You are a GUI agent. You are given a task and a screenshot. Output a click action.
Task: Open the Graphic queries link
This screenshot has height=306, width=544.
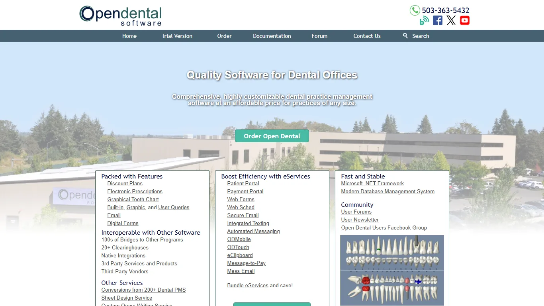pos(136,208)
